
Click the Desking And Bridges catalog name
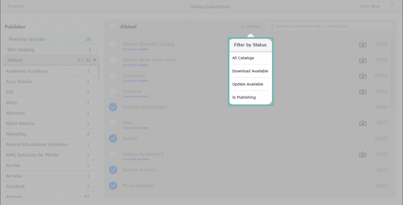pyautogui.click(x=144, y=107)
